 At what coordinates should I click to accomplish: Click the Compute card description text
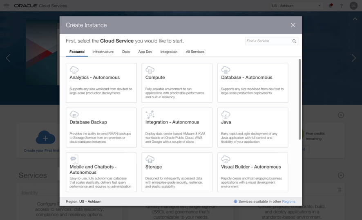[175, 93]
